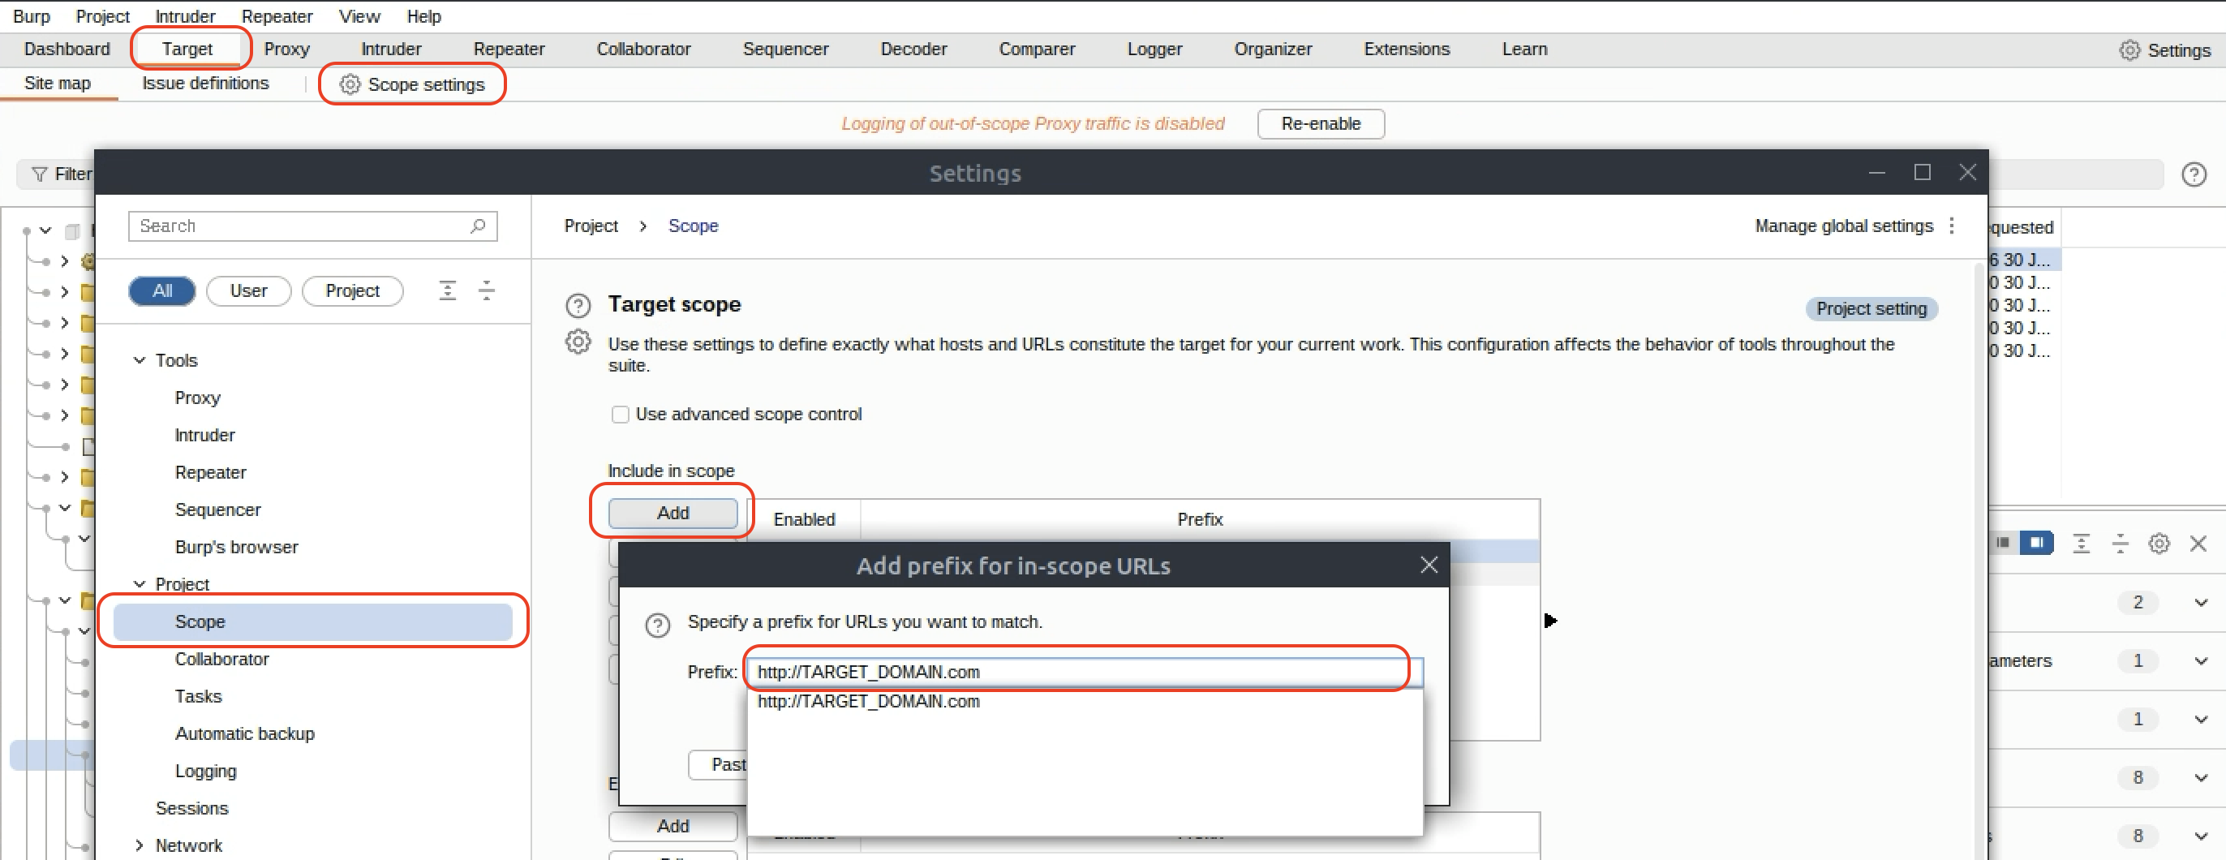Image resolution: width=2226 pixels, height=860 pixels.
Task: Close the Add prefix dialog
Action: [x=1429, y=565]
